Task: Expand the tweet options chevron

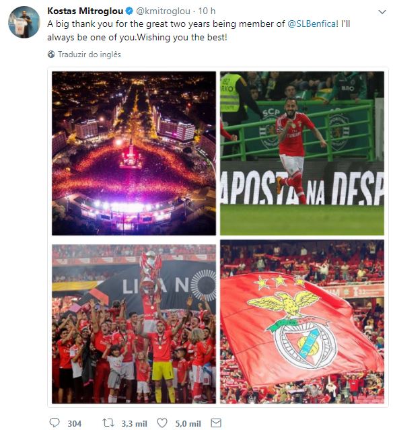Action: pyautogui.click(x=382, y=12)
